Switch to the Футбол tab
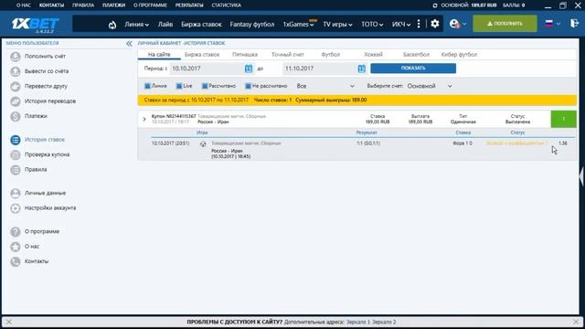Screen dimensions: 585x329 click(331, 55)
